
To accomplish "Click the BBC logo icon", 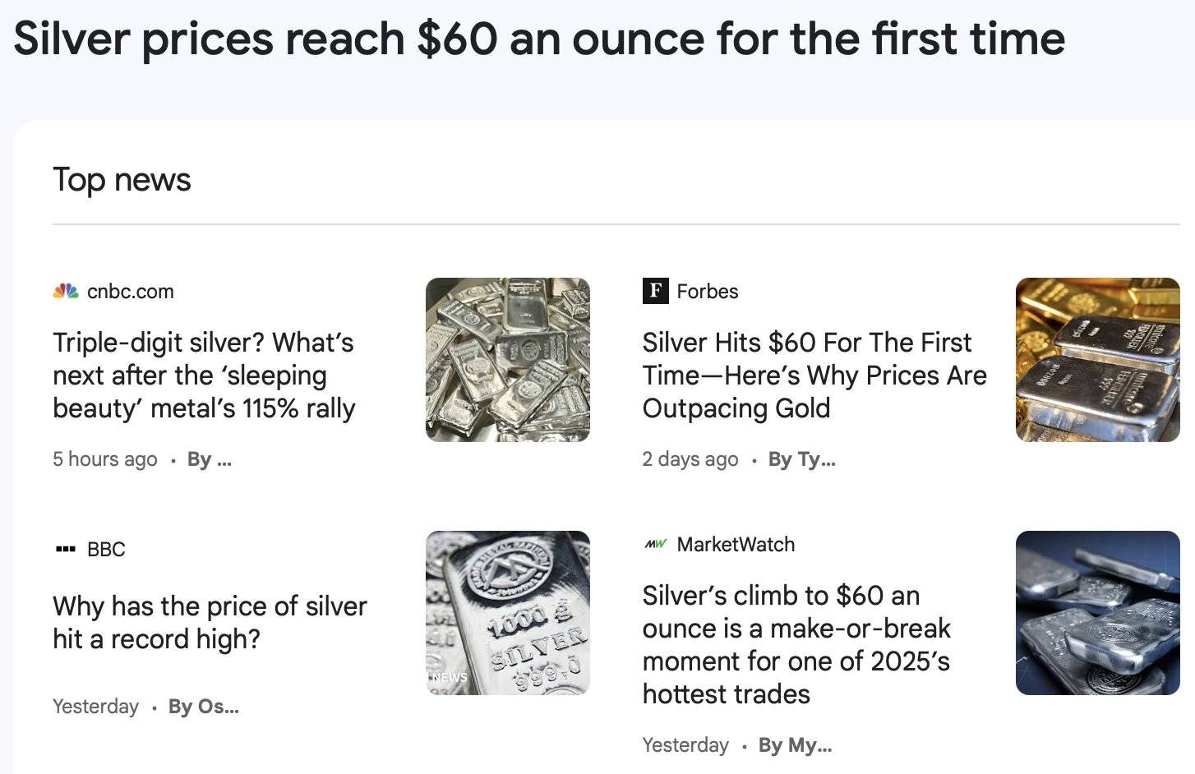I will click(66, 549).
